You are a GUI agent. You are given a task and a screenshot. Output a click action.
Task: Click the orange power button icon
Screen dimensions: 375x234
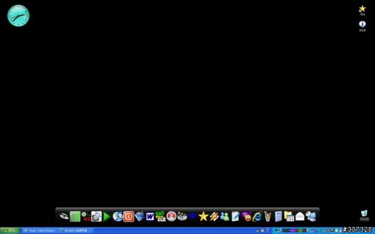click(129, 216)
